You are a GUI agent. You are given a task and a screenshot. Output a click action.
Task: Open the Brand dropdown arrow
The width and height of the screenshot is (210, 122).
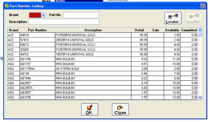(43, 15)
